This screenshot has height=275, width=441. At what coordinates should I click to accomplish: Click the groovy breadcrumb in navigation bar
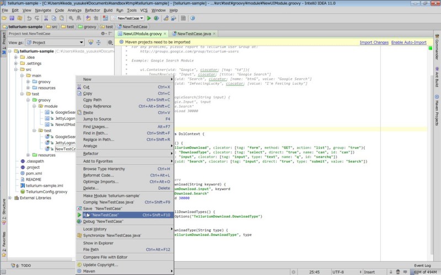(87, 26)
